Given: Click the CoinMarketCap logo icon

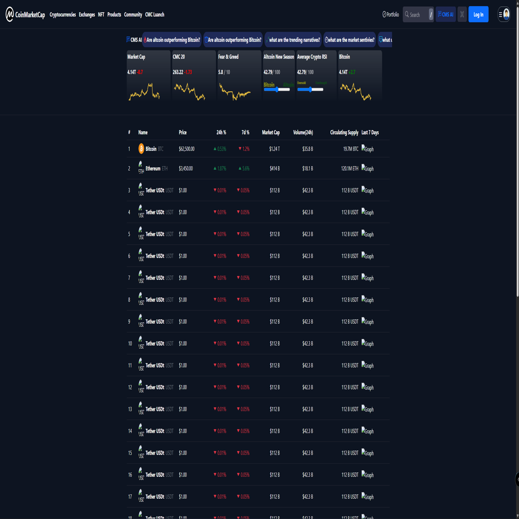Looking at the screenshot, I should [10, 15].
